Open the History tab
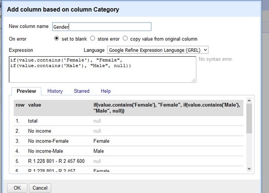Viewport: 269px width, 193px height. pos(55,91)
